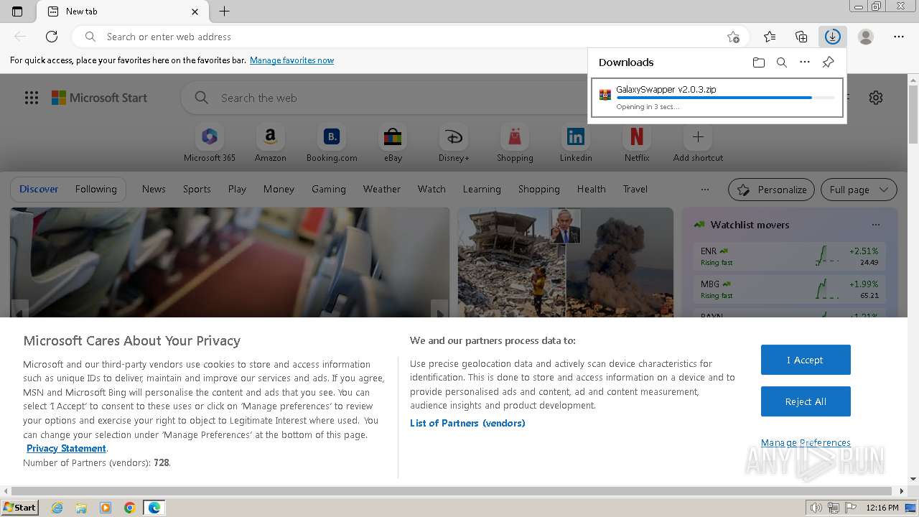
Task: Open Microsoft Start apps grid icon
Action: click(32, 98)
